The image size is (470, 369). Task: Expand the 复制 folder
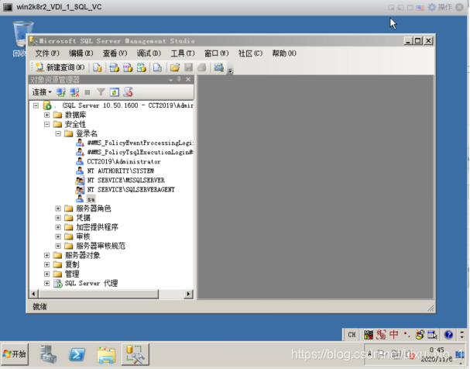click(x=46, y=264)
